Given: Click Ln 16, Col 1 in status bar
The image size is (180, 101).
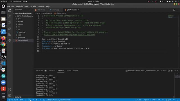Looking at the screenshot, I should pyautogui.click(x=139, y=100).
